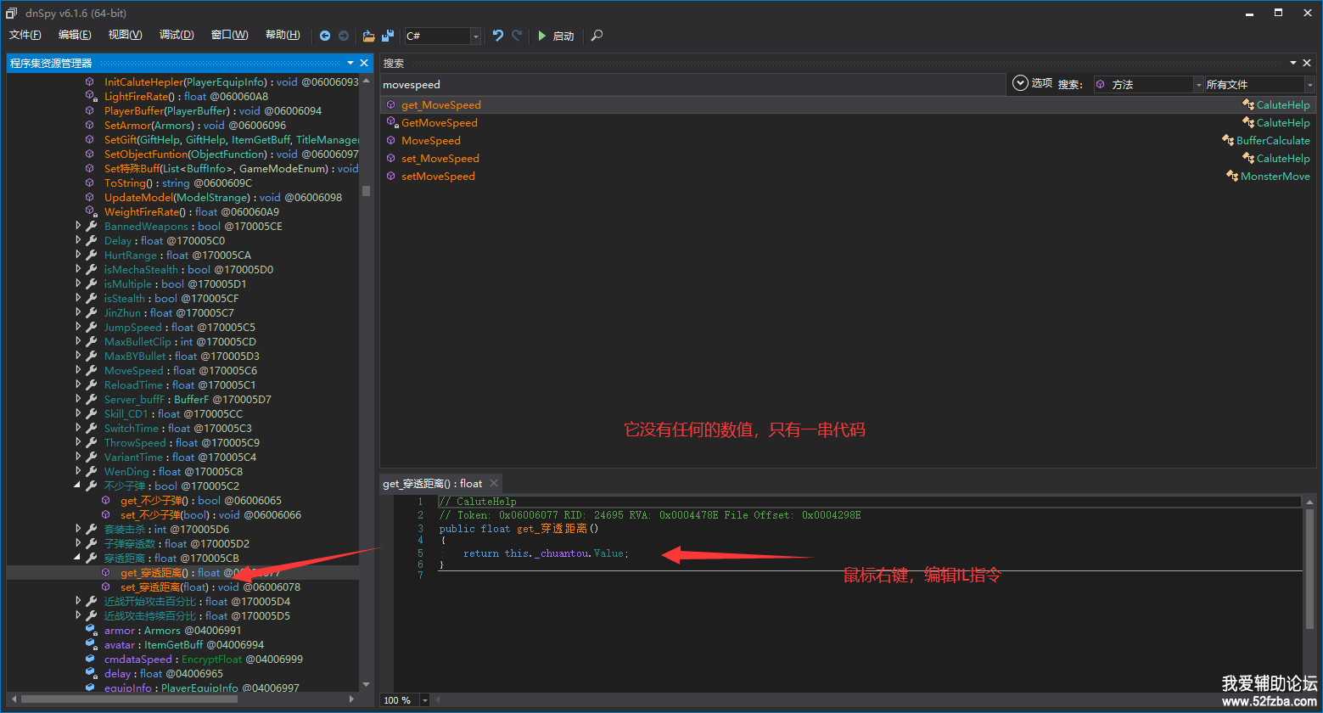
Task: Click the movespeed search input field
Action: point(693,84)
